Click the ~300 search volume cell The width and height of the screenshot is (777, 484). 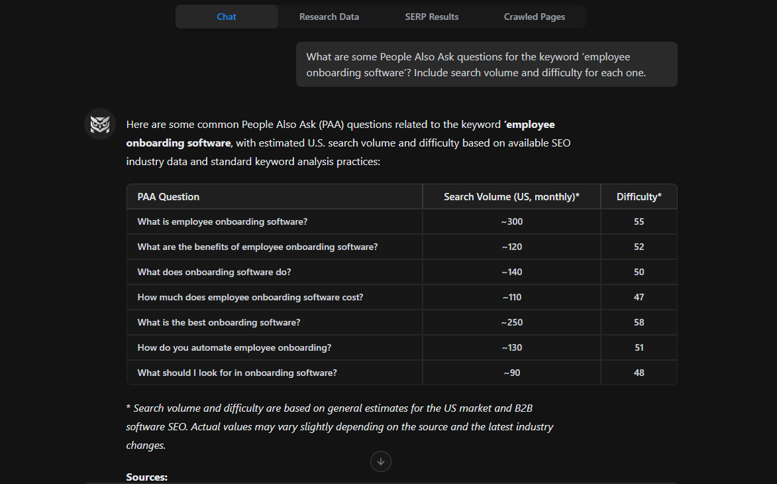click(511, 221)
